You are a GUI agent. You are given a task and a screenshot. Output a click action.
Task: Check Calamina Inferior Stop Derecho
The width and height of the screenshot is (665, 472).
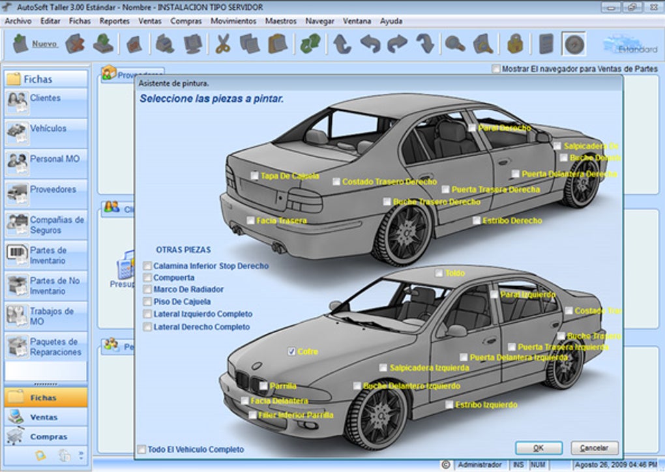click(x=147, y=266)
